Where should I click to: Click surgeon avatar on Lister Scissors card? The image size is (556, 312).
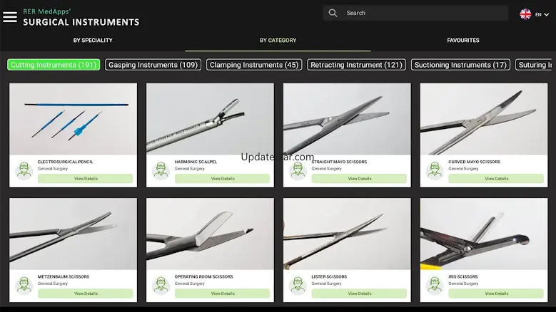[x=298, y=286]
